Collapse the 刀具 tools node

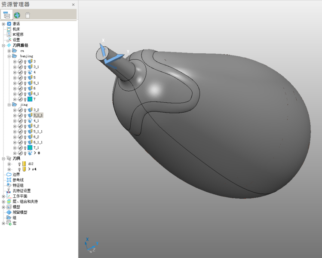coord(3,159)
